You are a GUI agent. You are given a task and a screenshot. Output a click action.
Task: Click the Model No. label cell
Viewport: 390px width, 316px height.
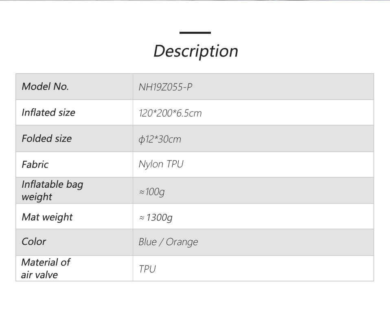45,86
